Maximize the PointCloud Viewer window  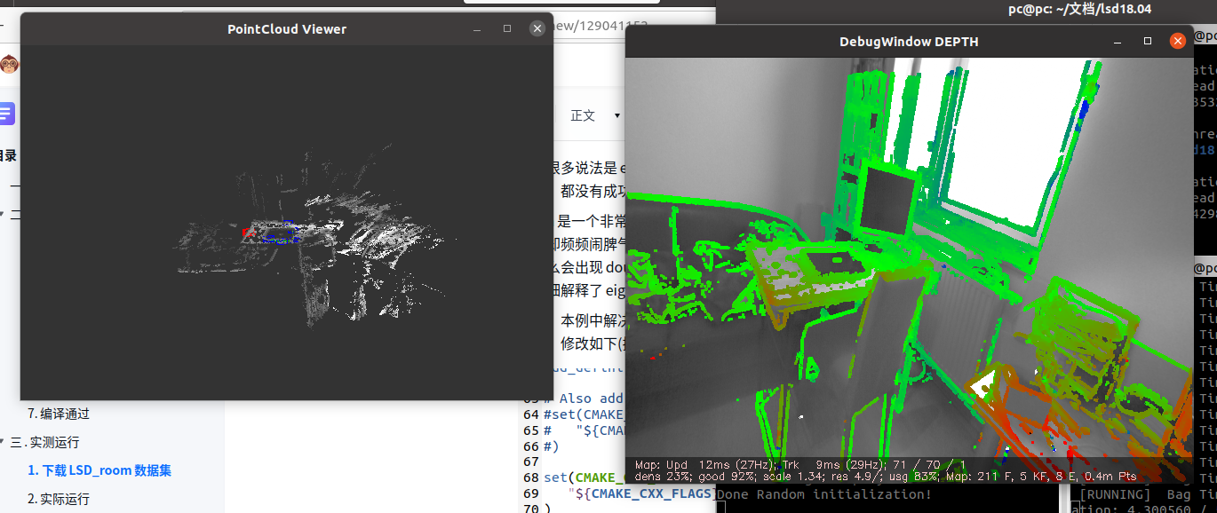click(506, 28)
